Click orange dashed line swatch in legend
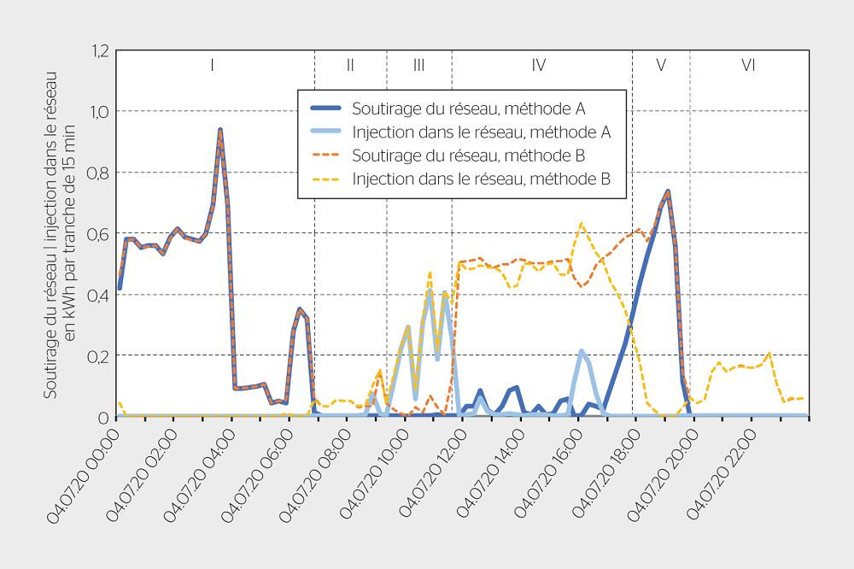The height and width of the screenshot is (569, 854). pos(325,155)
